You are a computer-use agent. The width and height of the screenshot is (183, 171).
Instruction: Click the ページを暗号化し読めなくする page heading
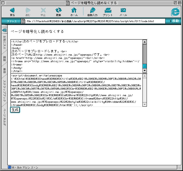tap(37, 32)
